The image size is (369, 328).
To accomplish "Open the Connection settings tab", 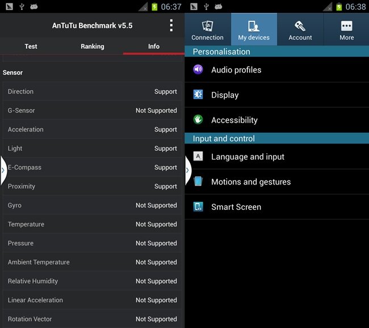I will (207, 30).
